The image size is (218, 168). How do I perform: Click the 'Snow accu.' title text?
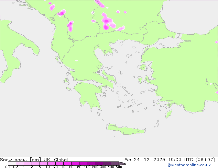click(x=13, y=160)
